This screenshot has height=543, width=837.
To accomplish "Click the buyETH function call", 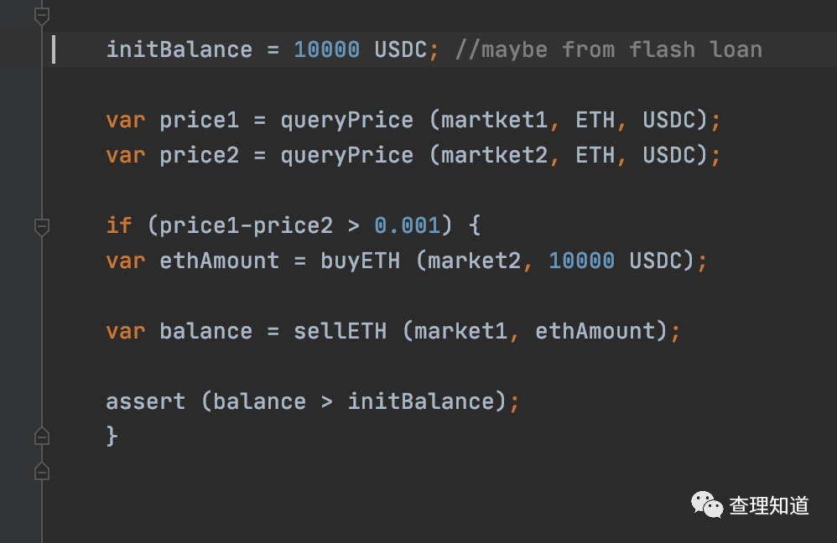I will pos(361,261).
